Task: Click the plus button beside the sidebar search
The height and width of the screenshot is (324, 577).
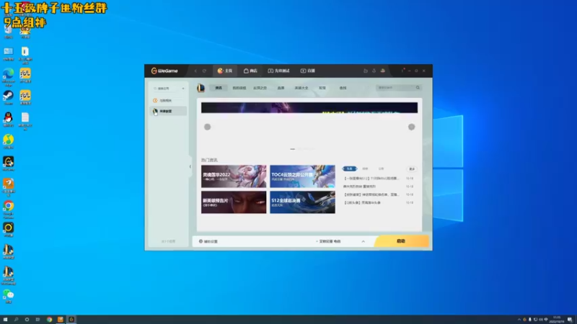Action: (183, 89)
